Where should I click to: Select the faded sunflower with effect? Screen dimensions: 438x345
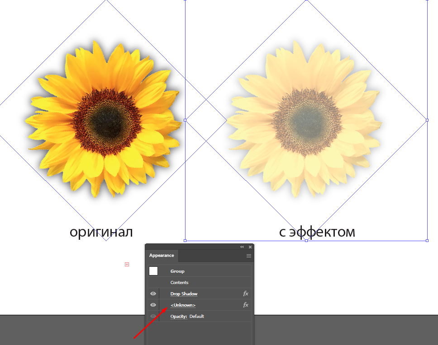coord(305,119)
